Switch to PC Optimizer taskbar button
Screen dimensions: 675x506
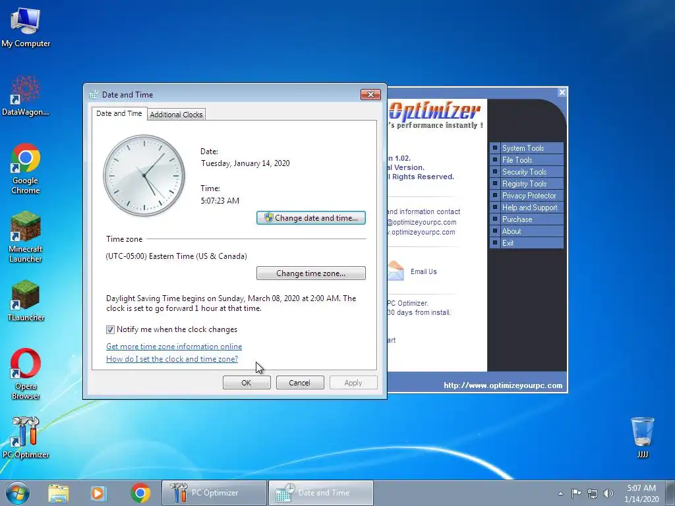click(214, 493)
